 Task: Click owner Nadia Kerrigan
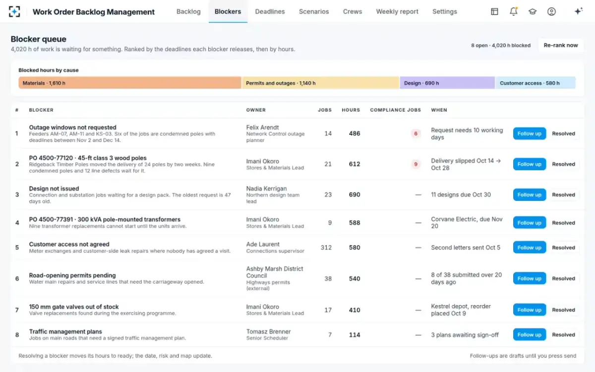[x=267, y=189]
